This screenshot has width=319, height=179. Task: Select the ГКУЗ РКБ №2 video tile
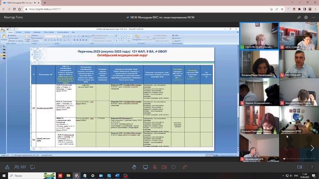coord(299,64)
